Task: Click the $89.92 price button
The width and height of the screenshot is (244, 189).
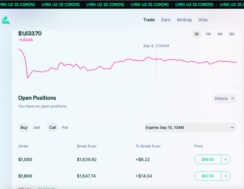Action: pos(208,160)
